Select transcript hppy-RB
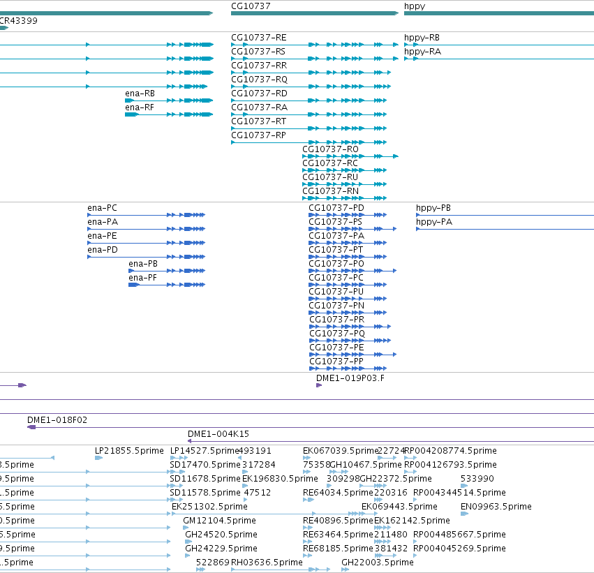The height and width of the screenshot is (573, 594). click(422, 38)
